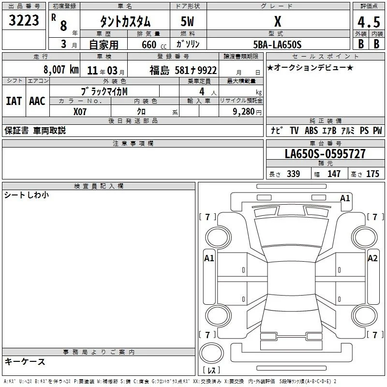The image size is (387, 387).
Task: Click the A1 mark on left side
Action: point(209,258)
